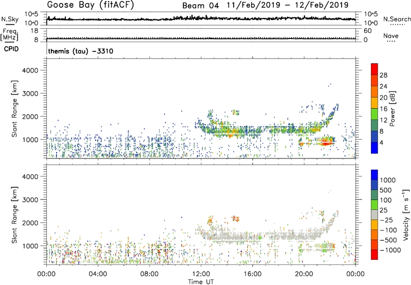411x285 pixels.
Task: Click the '08:00' time axis tick label
Action: [150, 274]
